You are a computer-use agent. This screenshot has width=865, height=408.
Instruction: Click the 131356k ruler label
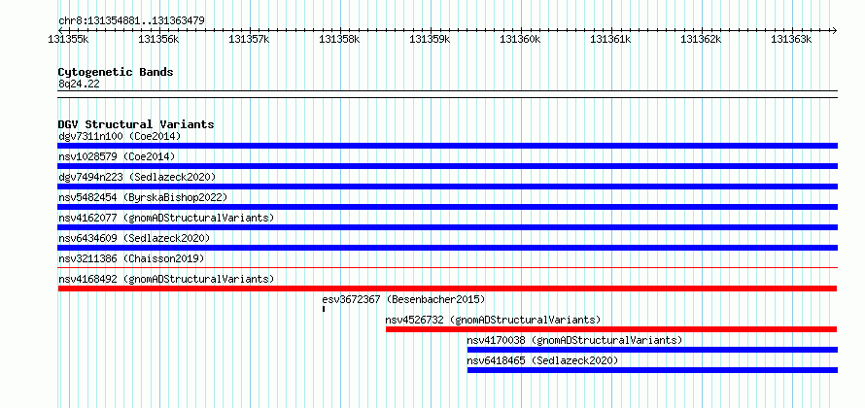(x=158, y=39)
